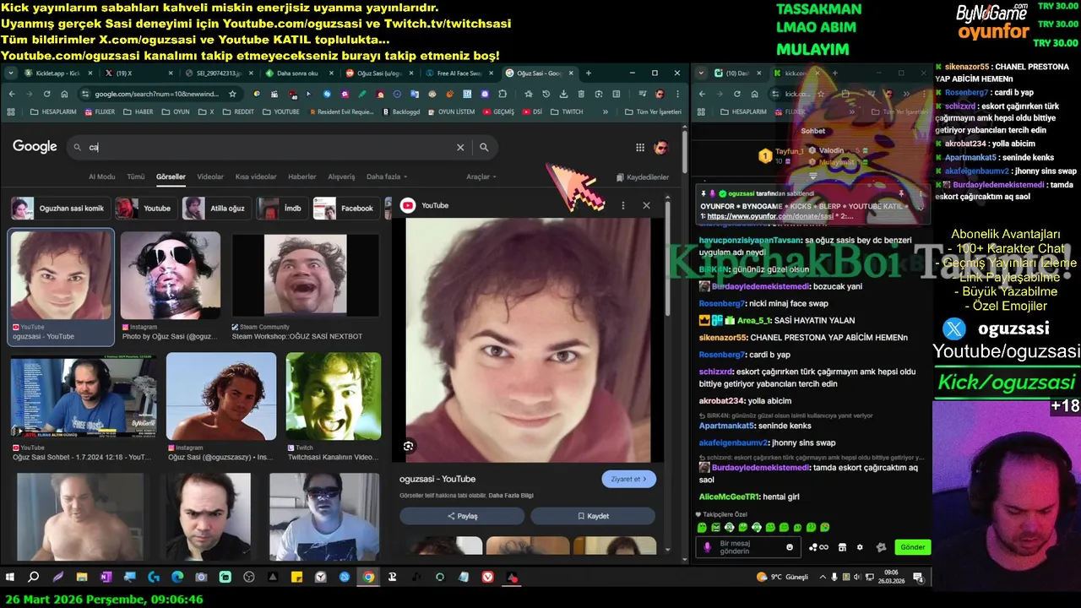This screenshot has height=608, width=1081.
Task: Click the Google logo
Action: pos(35,146)
